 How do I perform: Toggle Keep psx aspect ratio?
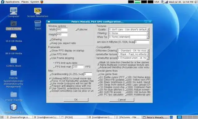pyautogui.click(x=50, y=43)
